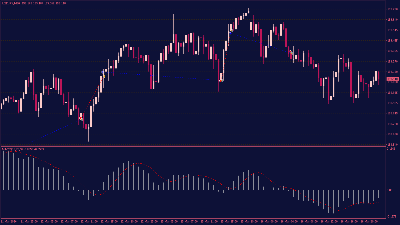Screen dimensions: 400x225
Task: Select the 12 Mar 23:00 time label
Action: coord(149,222)
